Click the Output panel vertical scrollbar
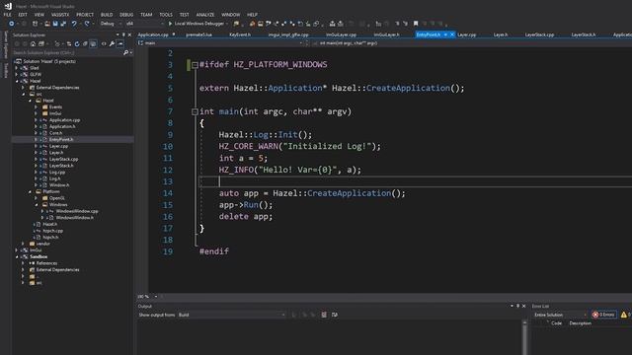Viewport: 632px width, 355px height. (524, 337)
